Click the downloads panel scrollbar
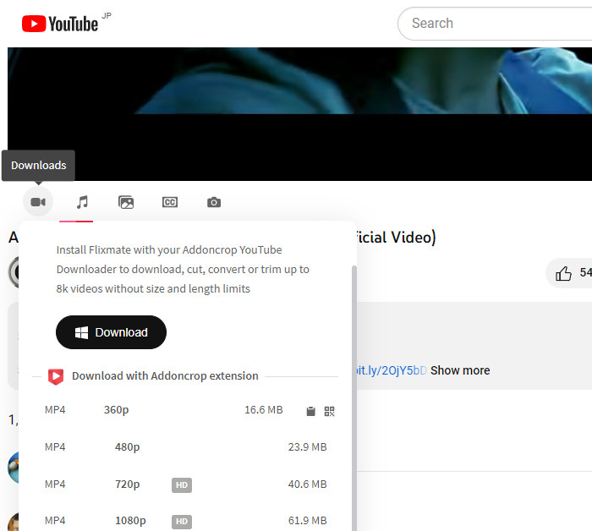592x531 pixels. point(354,398)
